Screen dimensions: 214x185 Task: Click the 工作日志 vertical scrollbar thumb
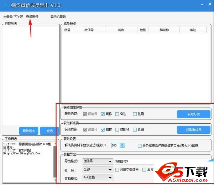pyautogui.click(x=55, y=161)
